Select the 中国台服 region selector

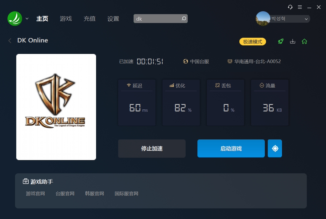point(196,62)
